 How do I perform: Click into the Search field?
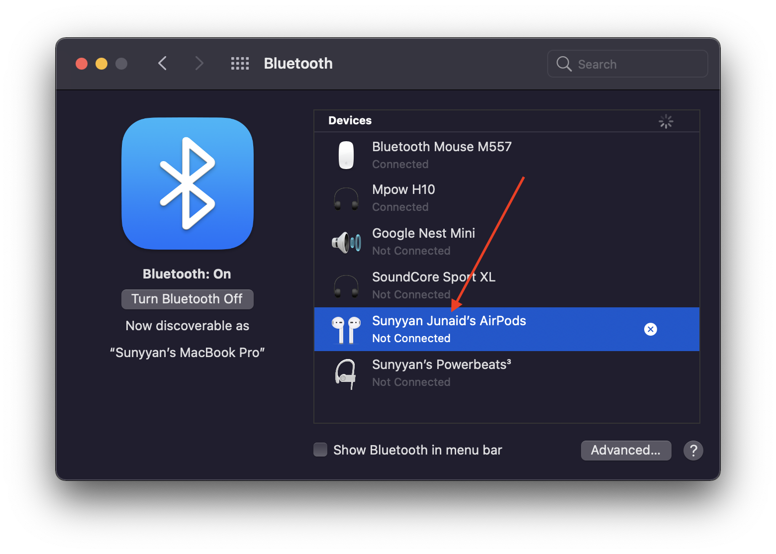click(x=627, y=64)
